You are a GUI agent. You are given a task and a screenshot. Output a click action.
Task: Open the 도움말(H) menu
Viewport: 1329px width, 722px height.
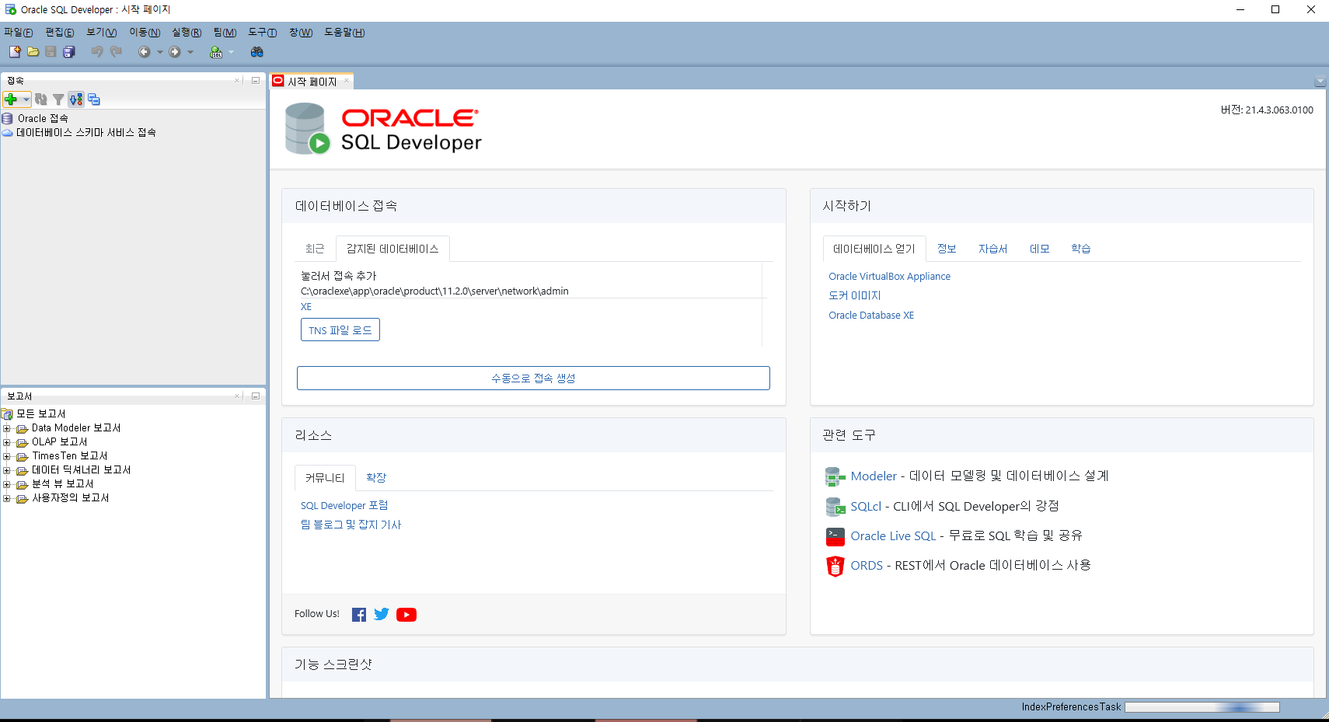(x=344, y=32)
